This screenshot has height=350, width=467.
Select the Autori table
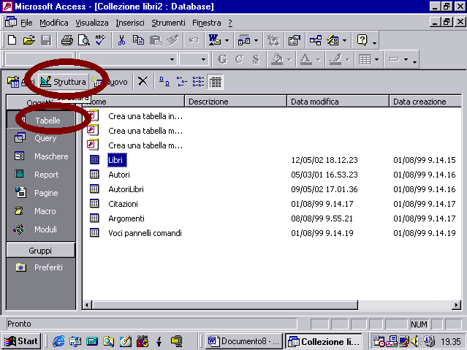[x=119, y=175]
